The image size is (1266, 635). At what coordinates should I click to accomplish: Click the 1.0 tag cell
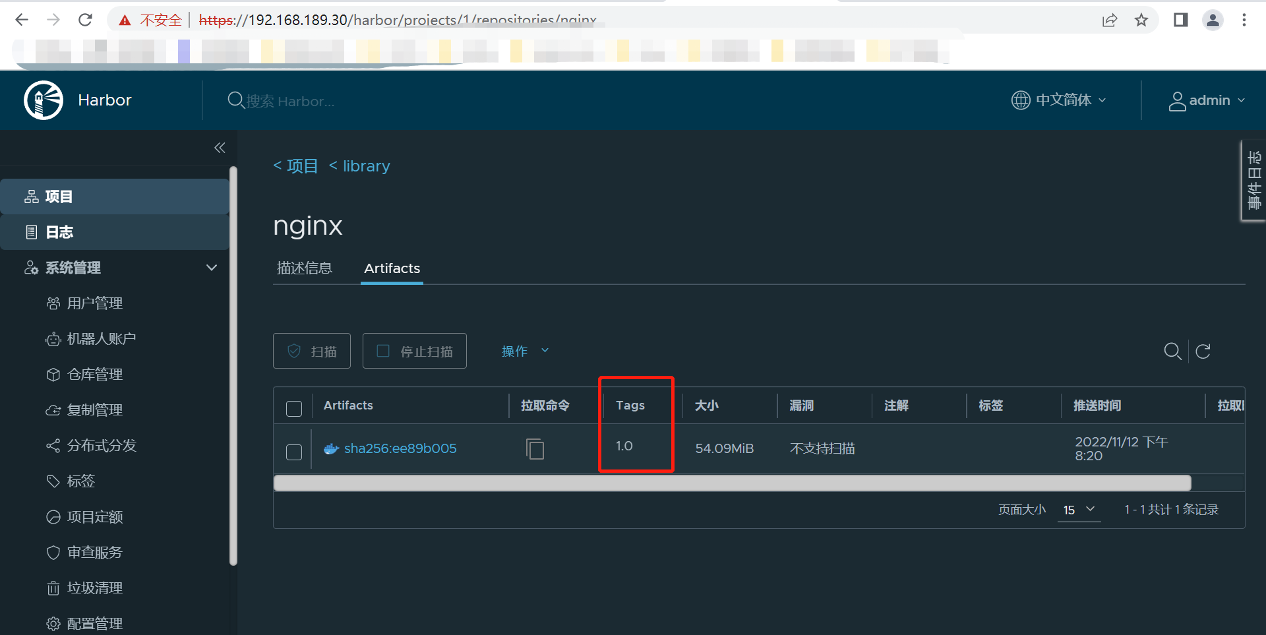pyautogui.click(x=624, y=446)
